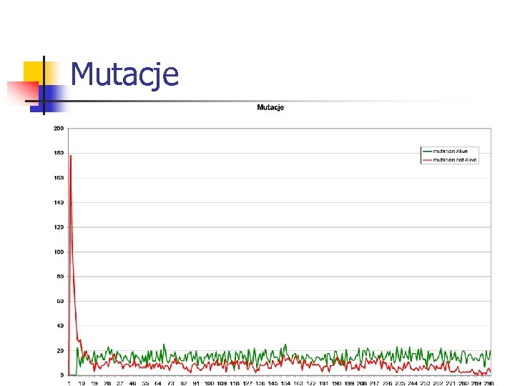Select the small bold chart title "Mutacje"

270,107
